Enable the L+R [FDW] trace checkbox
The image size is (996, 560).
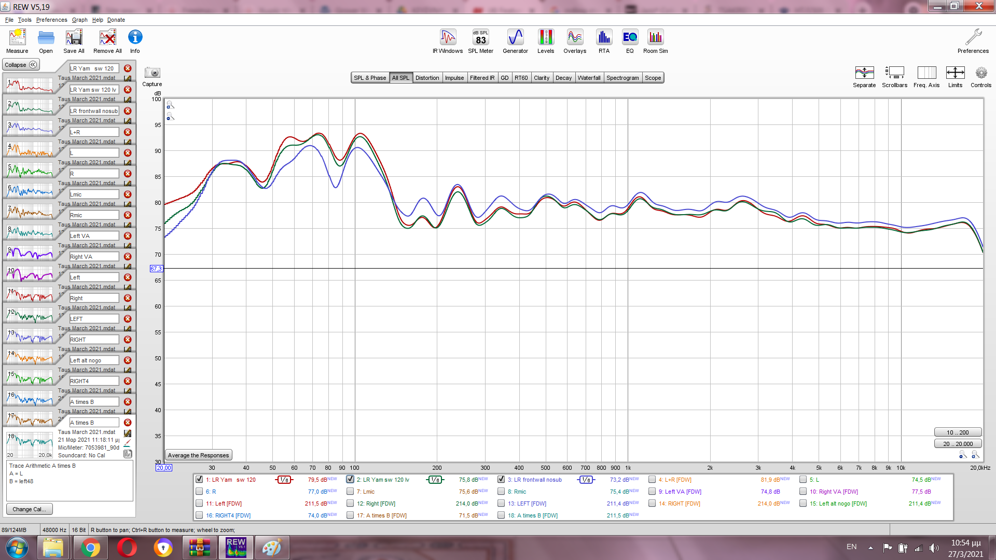[652, 479]
